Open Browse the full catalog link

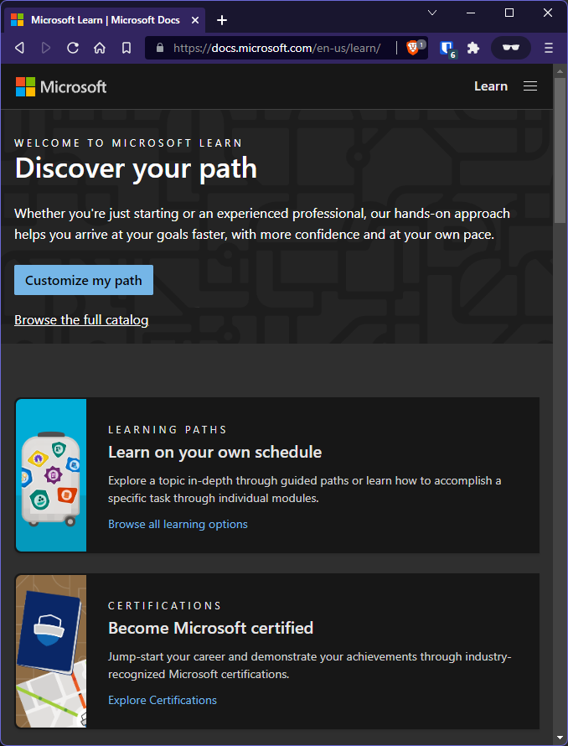(x=81, y=319)
